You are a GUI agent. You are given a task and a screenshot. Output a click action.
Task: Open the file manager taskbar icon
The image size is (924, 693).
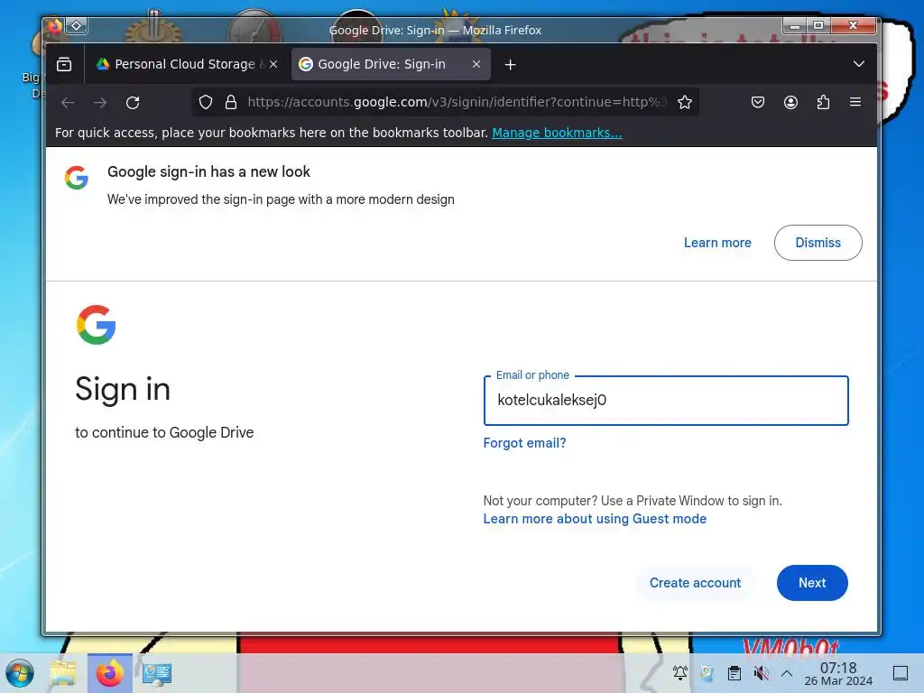(64, 673)
